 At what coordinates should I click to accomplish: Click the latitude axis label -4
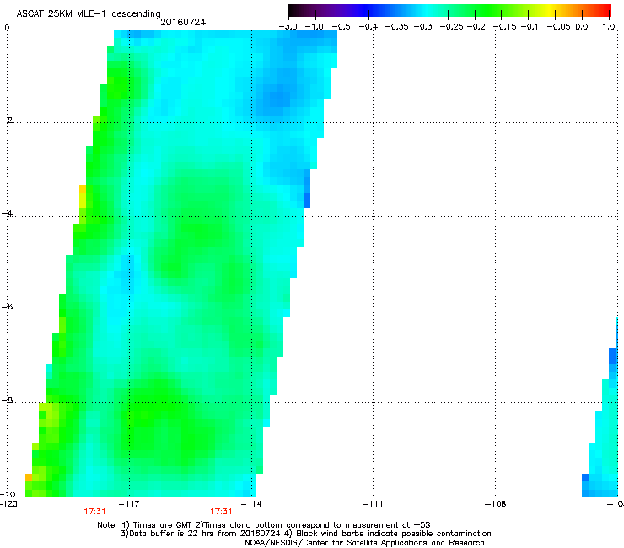8,213
